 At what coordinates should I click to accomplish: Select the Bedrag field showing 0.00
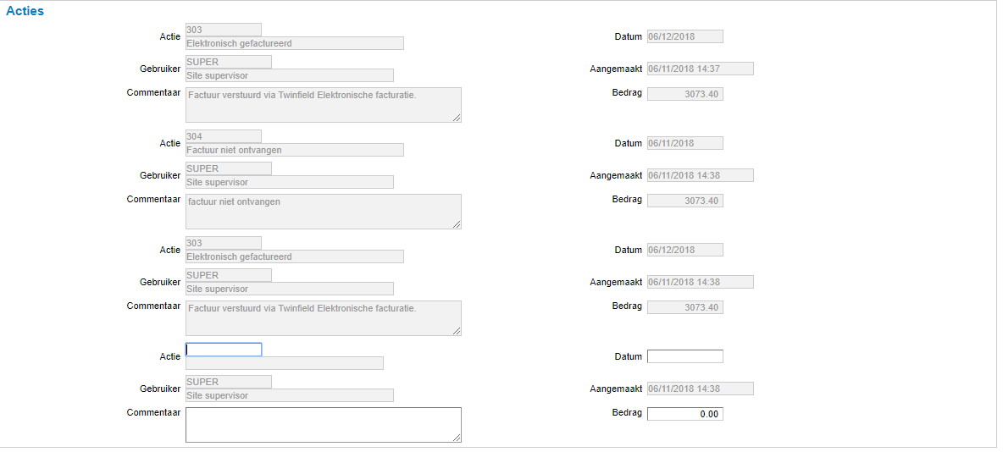click(x=684, y=414)
